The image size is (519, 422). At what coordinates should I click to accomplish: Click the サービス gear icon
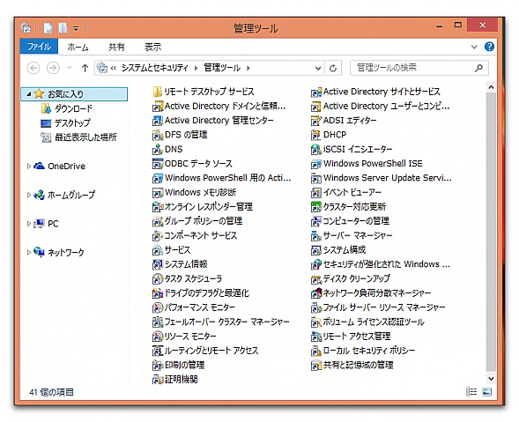click(x=158, y=250)
